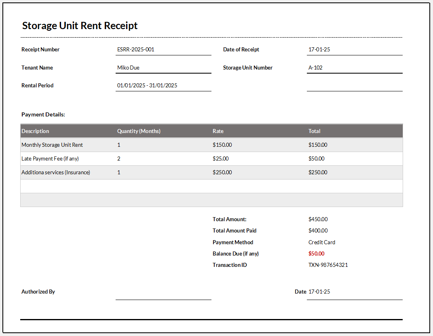The image size is (433, 336).
Task: Select the Payment Method value Credit Card
Action: 322,242
